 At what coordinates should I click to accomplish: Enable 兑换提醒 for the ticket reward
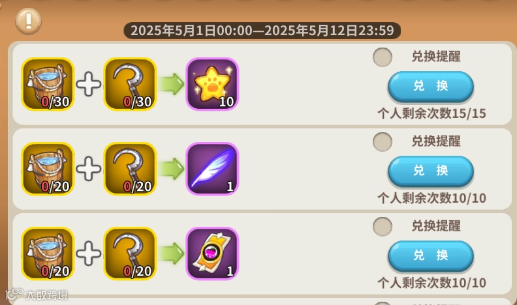(x=383, y=226)
